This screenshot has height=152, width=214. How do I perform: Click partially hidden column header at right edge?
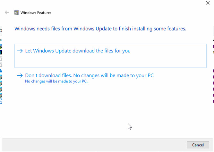(x=213, y=30)
